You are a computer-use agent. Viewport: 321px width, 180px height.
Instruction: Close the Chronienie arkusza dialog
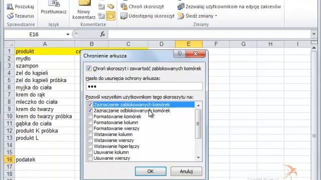[195, 53]
